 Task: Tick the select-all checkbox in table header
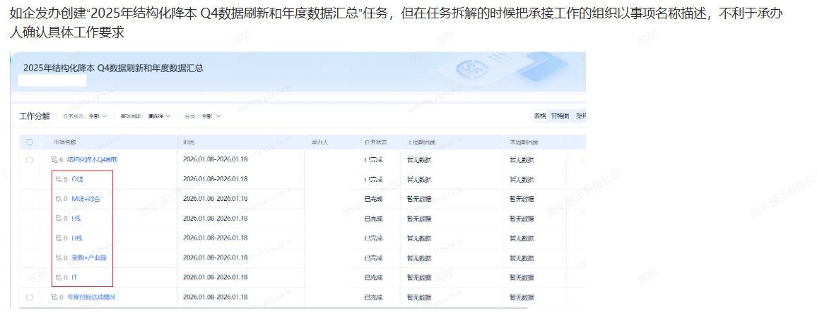tap(29, 142)
